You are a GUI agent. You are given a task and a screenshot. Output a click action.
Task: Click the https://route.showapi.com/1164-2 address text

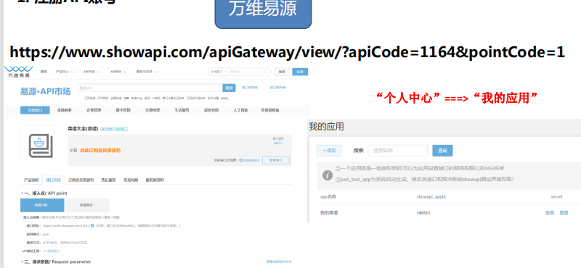click(x=66, y=225)
